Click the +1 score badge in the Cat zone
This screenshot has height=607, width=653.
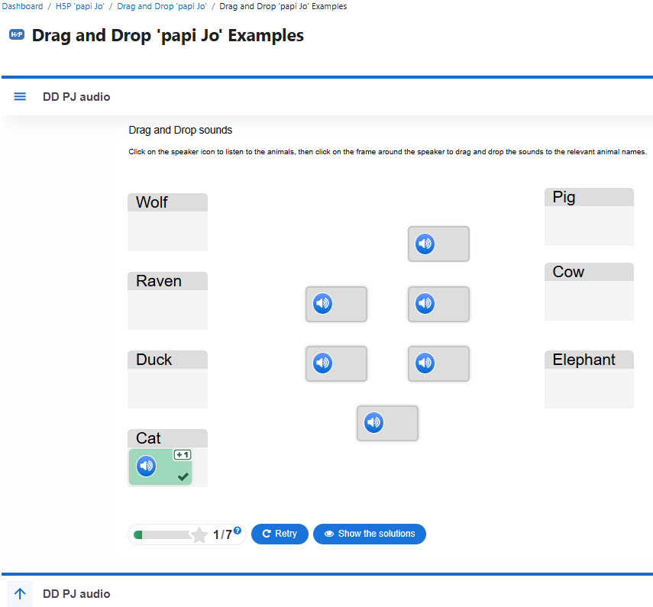183,454
